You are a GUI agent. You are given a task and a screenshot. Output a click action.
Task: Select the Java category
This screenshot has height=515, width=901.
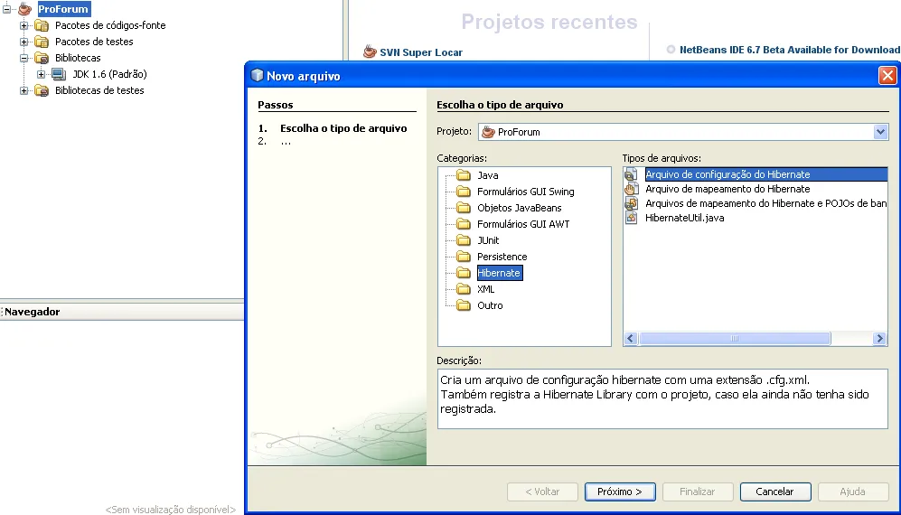point(488,175)
